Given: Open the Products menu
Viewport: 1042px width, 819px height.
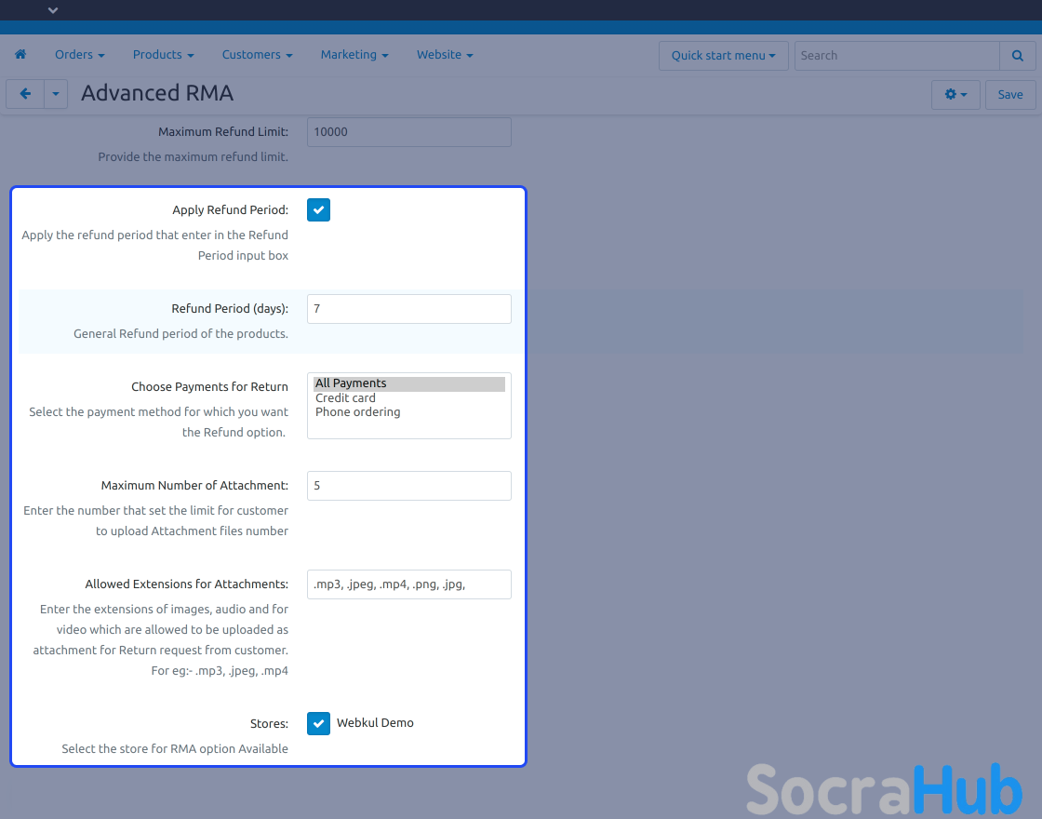Looking at the screenshot, I should [x=163, y=55].
